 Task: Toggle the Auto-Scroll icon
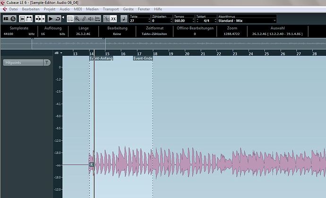(22, 19)
